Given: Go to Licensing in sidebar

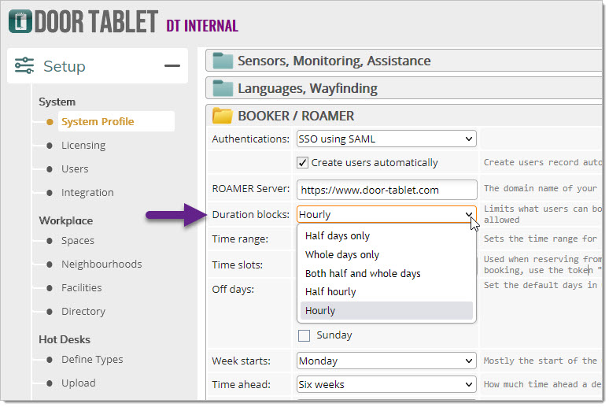Looking at the screenshot, I should [83, 146].
